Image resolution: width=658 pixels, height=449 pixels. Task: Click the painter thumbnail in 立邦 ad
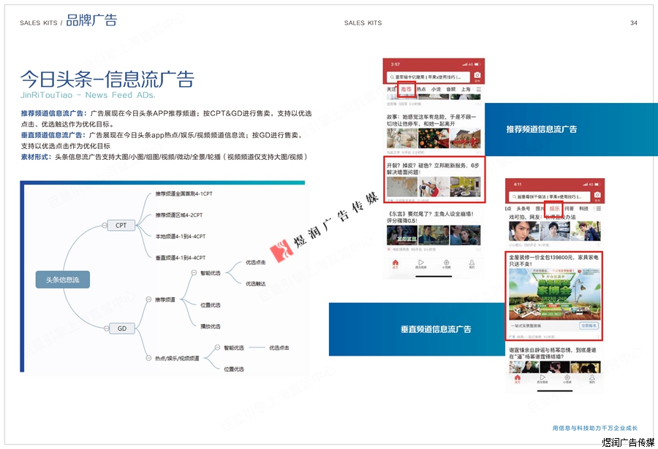pyautogui.click(x=434, y=187)
